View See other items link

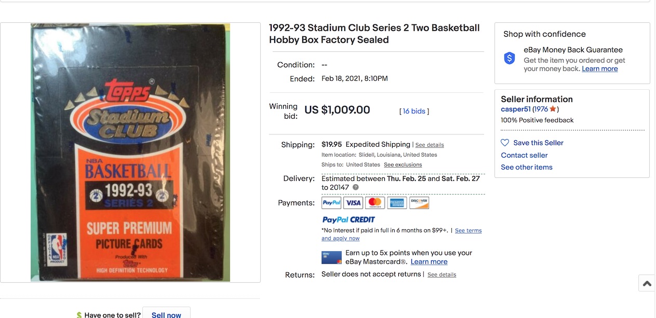click(527, 167)
